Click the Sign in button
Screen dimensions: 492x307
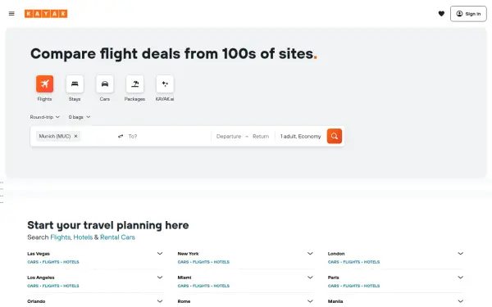click(x=468, y=14)
